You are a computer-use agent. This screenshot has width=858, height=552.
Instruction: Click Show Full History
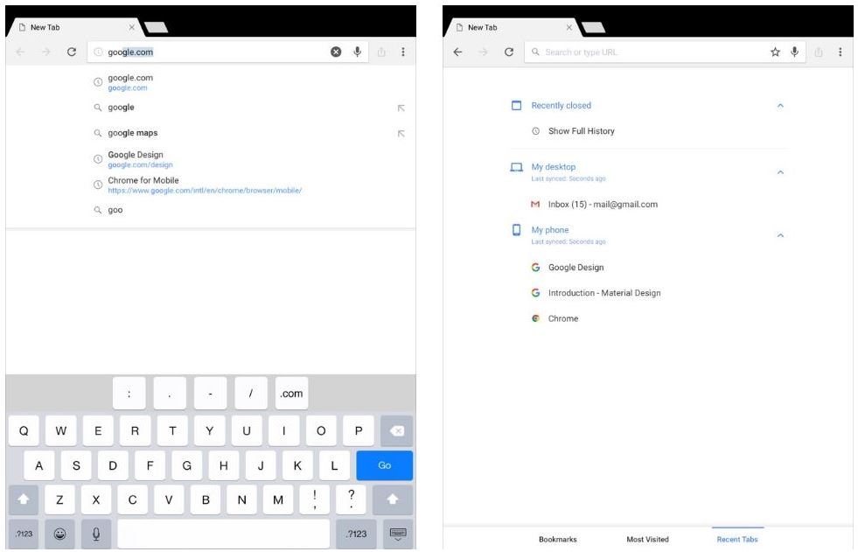(x=581, y=131)
